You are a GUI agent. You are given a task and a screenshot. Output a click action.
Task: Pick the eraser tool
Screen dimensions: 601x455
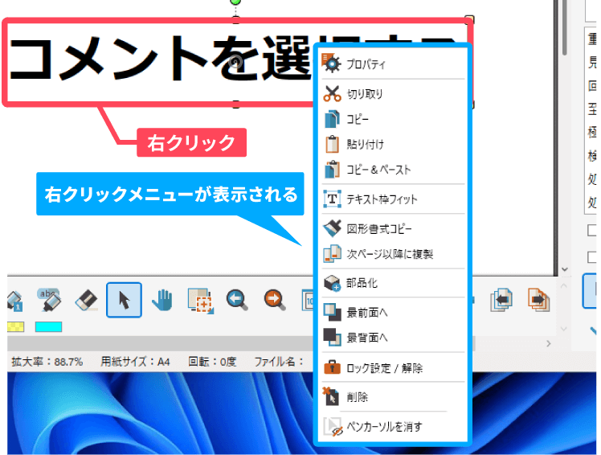coord(86,300)
